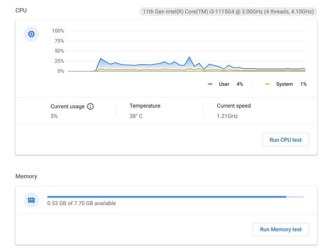Click the RAM icon beside the memory bar
This screenshot has width=331, height=248.
pos(31,200)
